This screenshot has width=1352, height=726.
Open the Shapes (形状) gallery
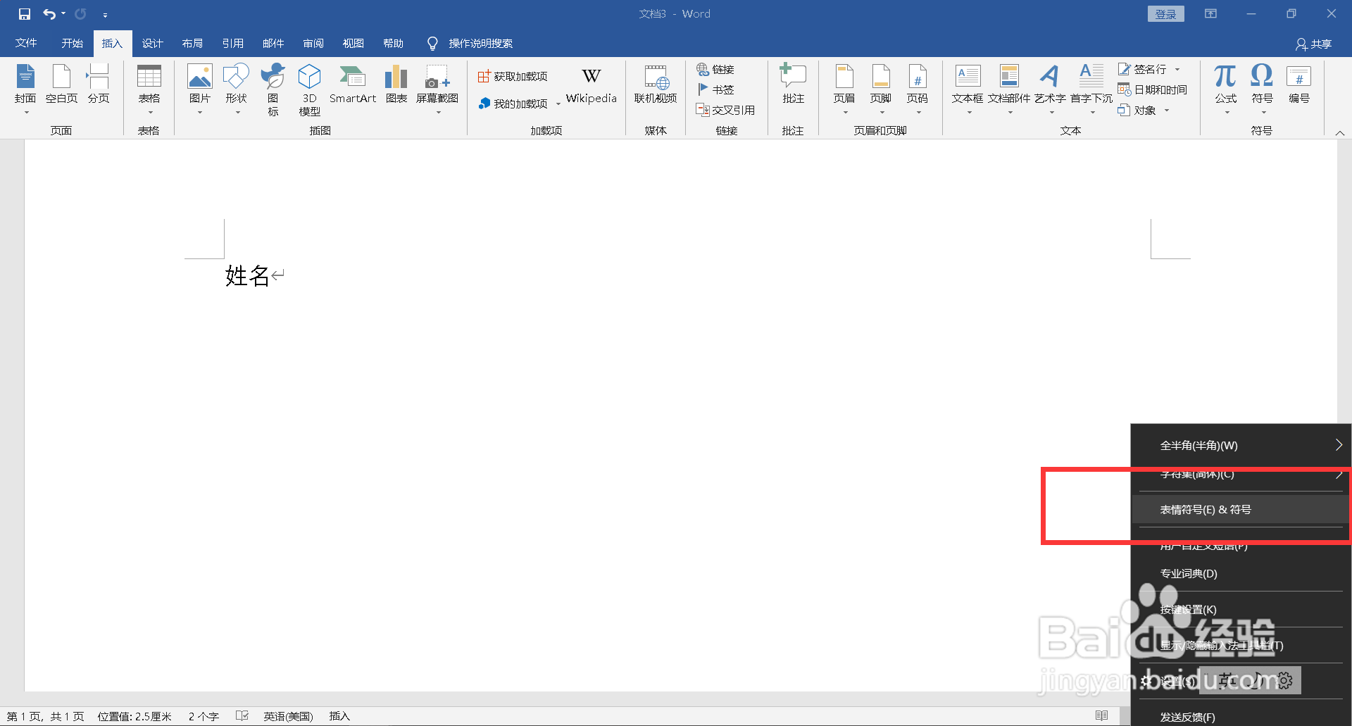pos(237,90)
